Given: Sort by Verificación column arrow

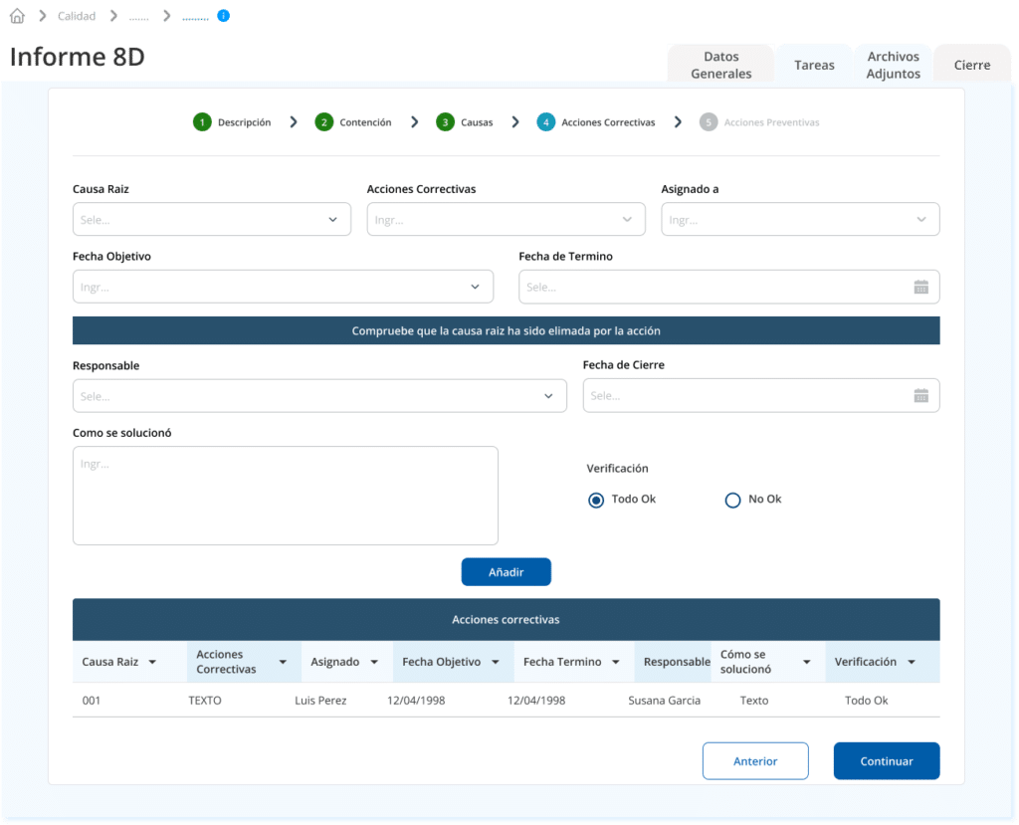Looking at the screenshot, I should 912,663.
